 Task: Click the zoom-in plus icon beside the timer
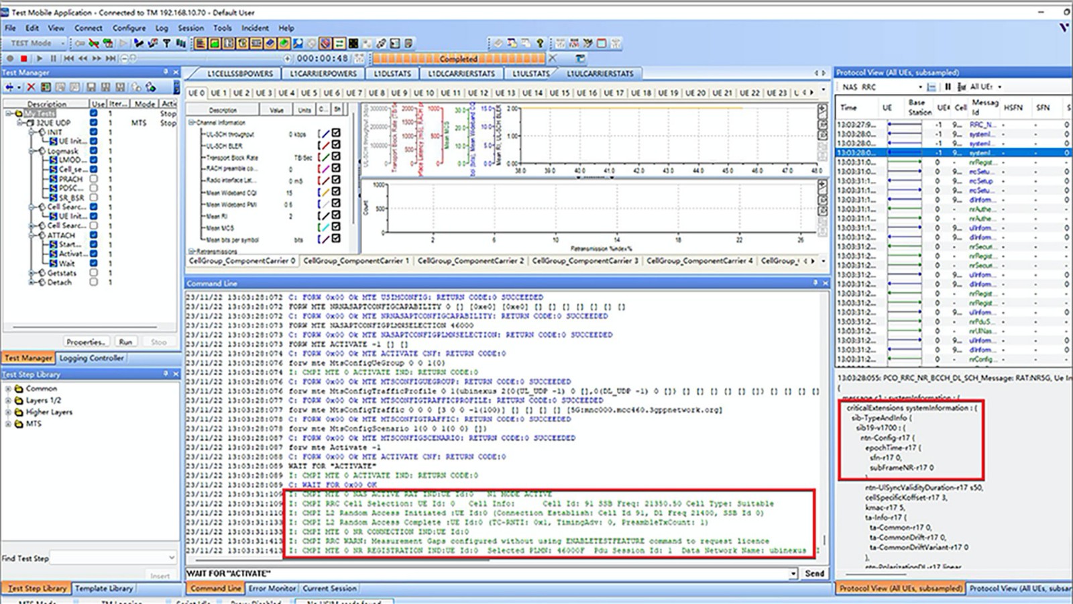point(288,58)
